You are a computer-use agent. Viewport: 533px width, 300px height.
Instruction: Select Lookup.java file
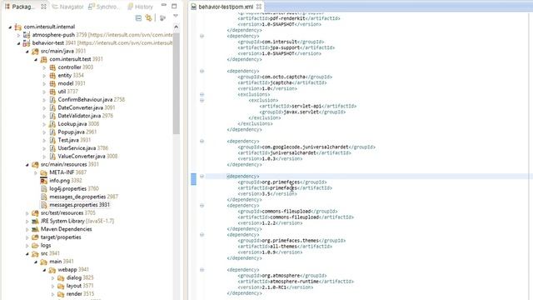pos(74,124)
